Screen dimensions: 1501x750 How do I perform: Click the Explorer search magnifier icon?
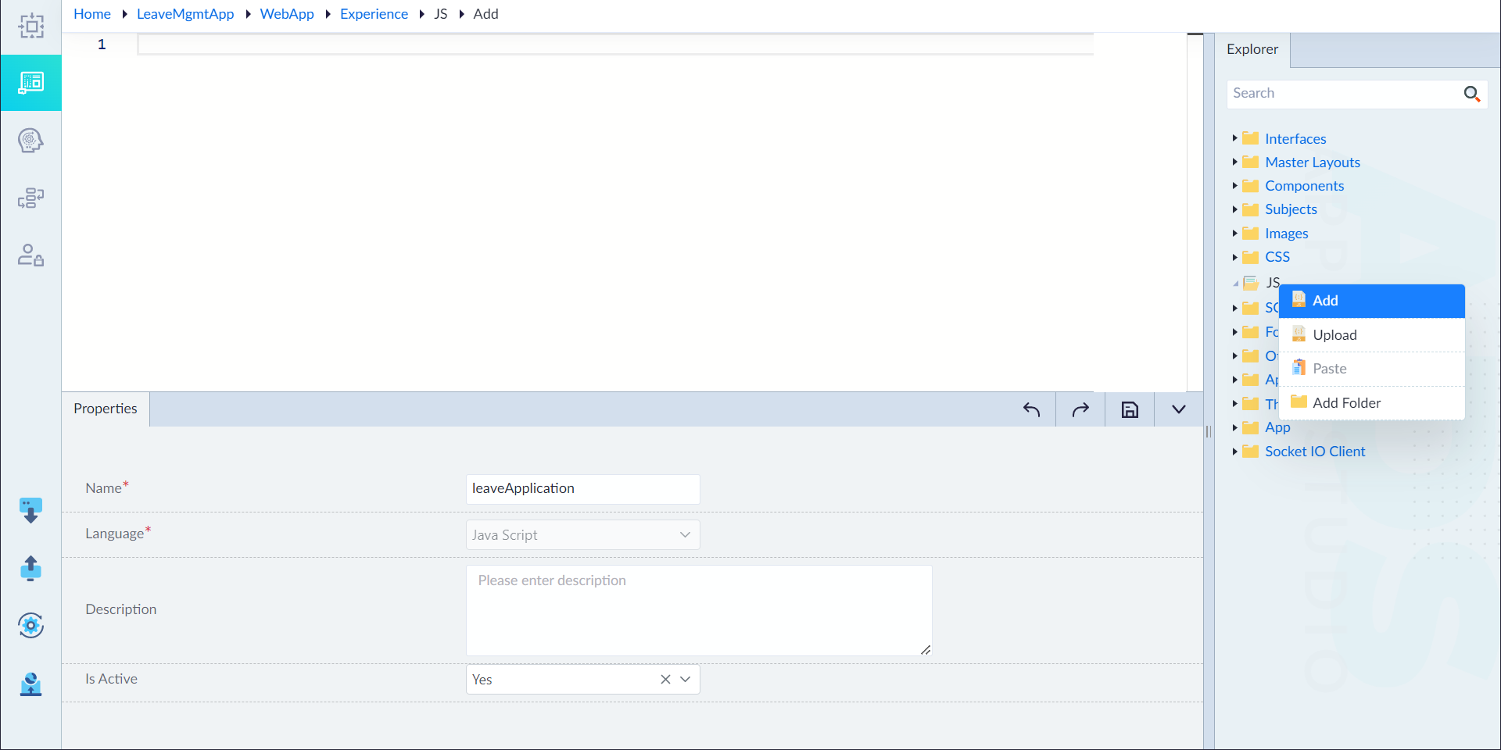pos(1472,94)
